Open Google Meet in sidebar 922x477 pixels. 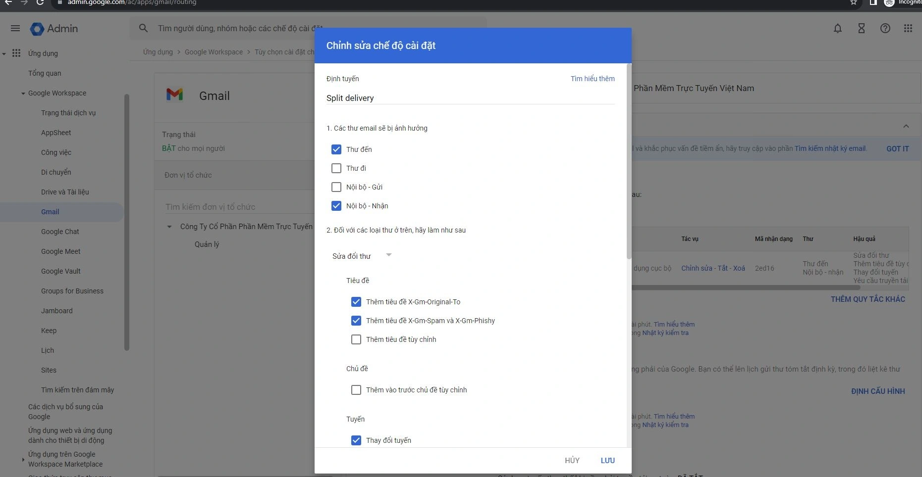tap(60, 251)
